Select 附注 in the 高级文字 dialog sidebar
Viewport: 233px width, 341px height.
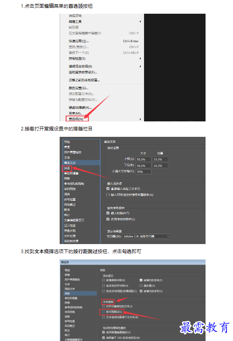67,210
